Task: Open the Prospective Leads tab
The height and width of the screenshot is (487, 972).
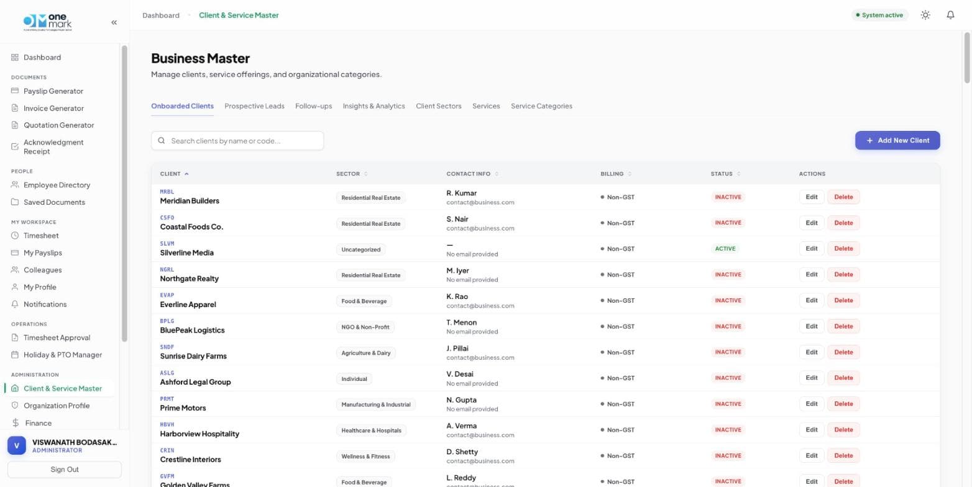Action: [x=254, y=106]
